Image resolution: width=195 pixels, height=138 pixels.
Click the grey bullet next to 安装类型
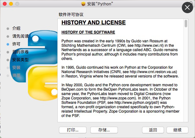click(8, 60)
